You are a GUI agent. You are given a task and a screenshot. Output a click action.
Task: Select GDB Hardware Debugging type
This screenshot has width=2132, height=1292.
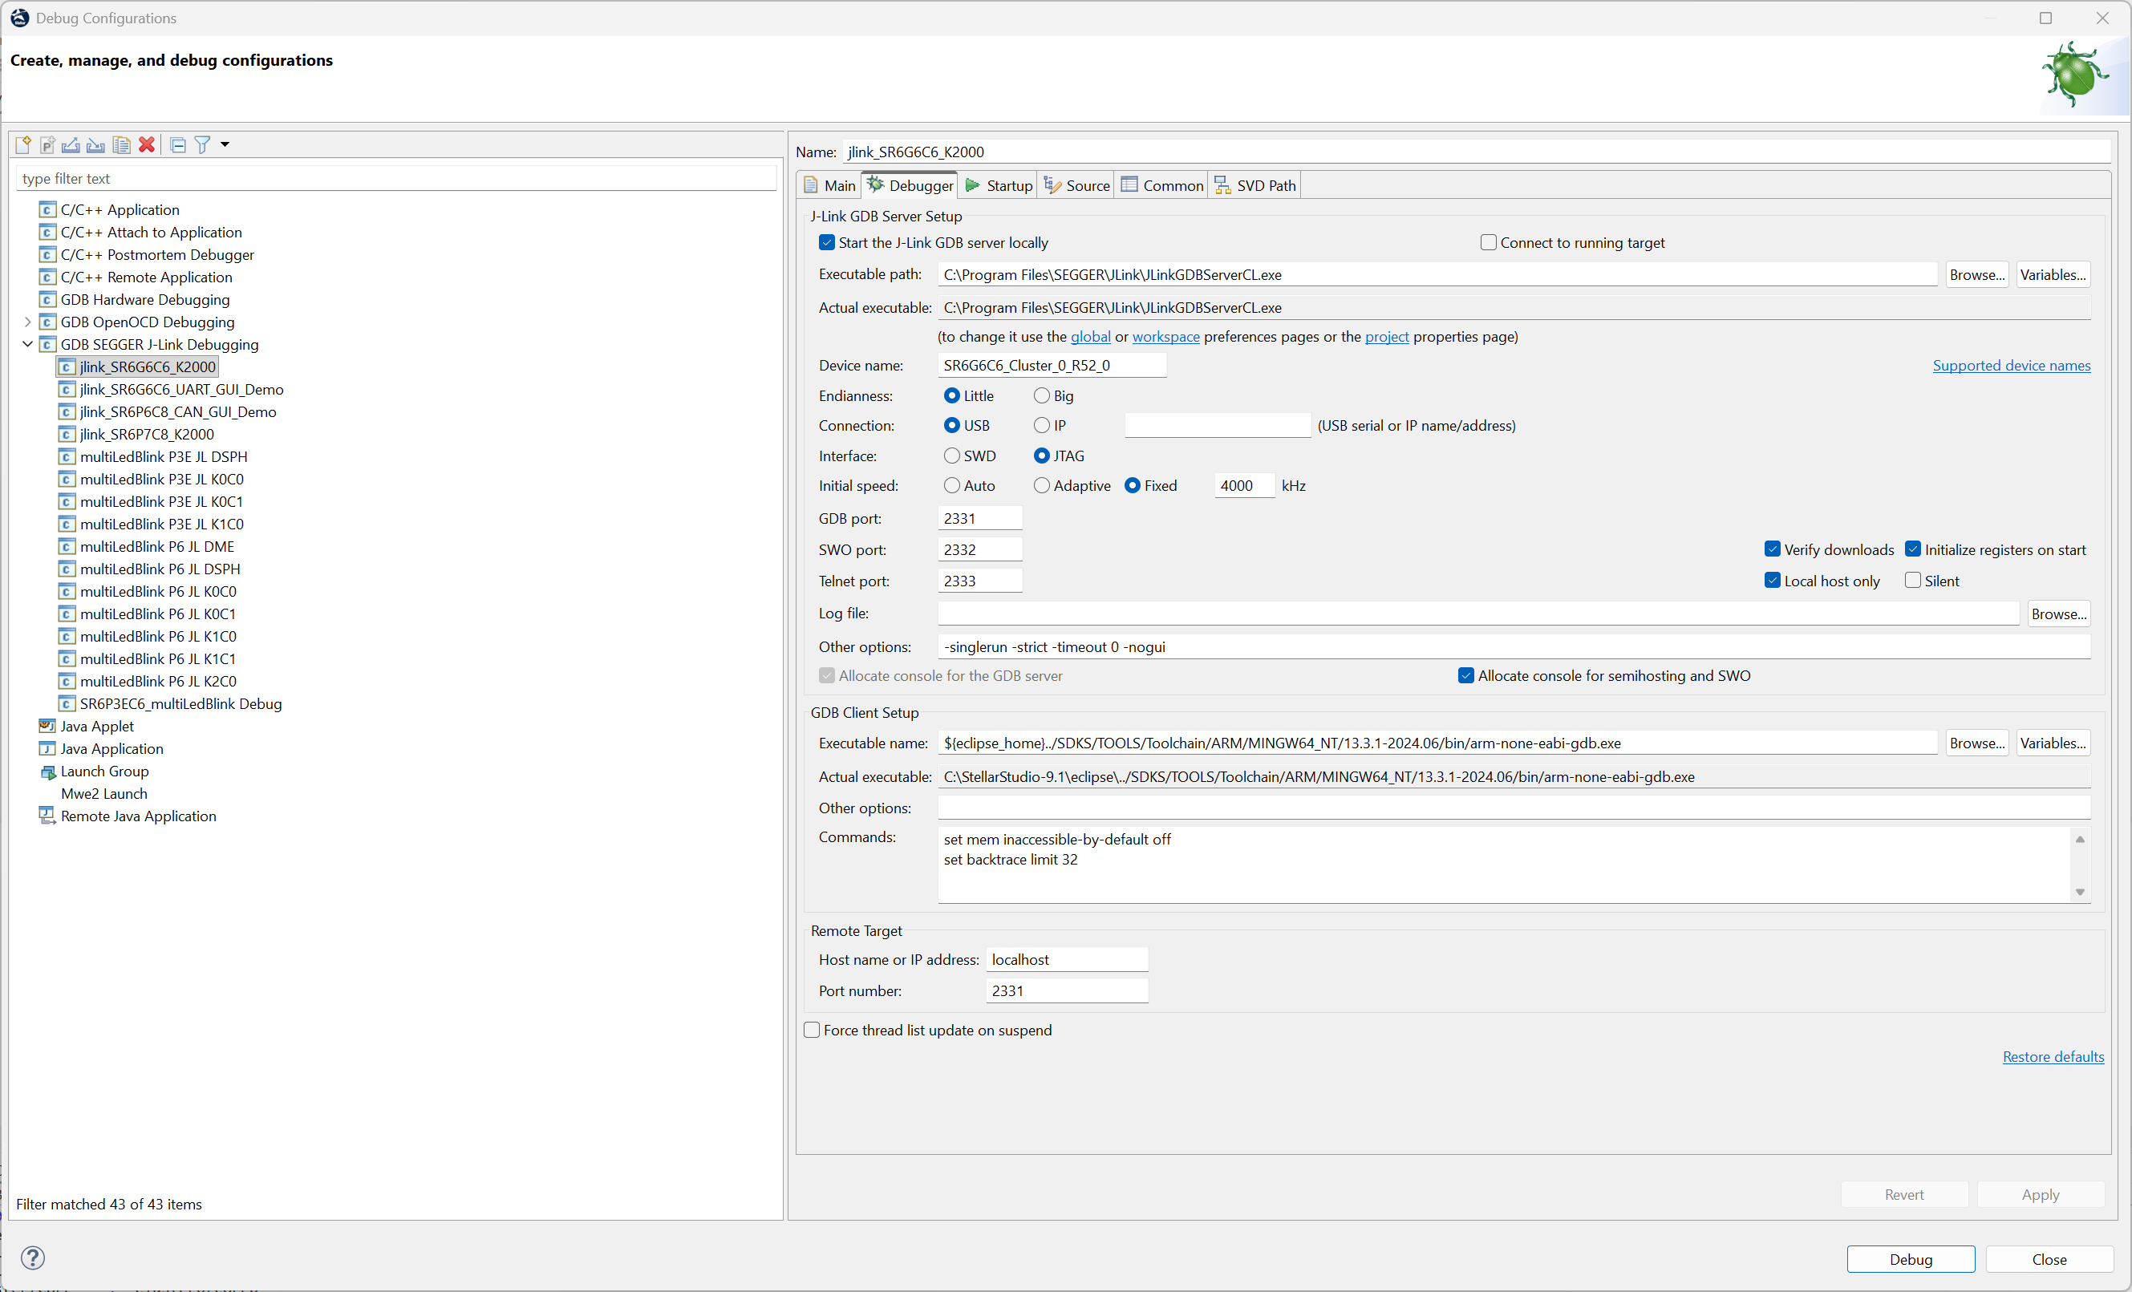[135, 299]
